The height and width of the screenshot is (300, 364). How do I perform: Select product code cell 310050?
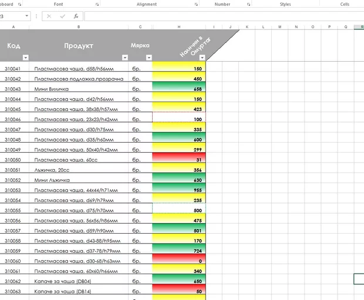[x=13, y=160]
